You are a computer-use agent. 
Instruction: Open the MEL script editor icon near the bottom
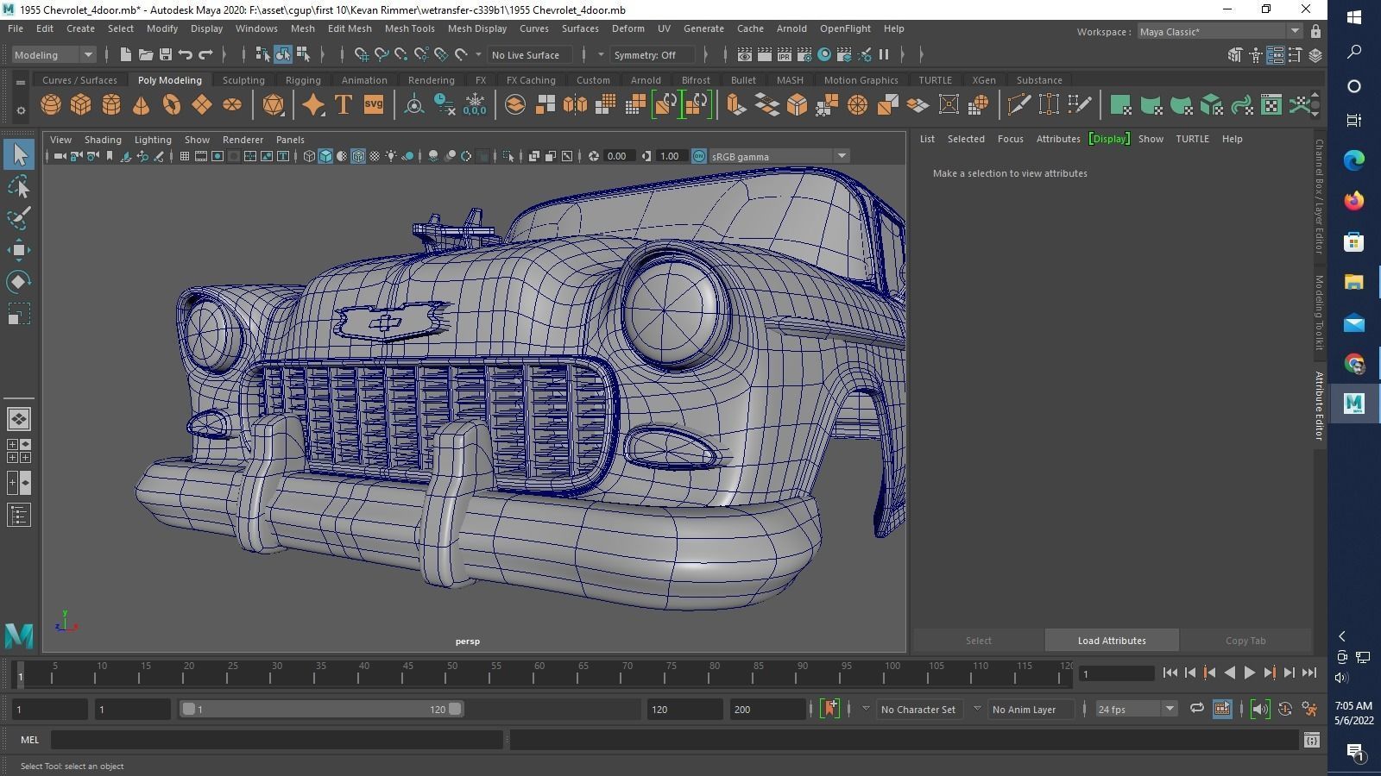pos(1312,740)
